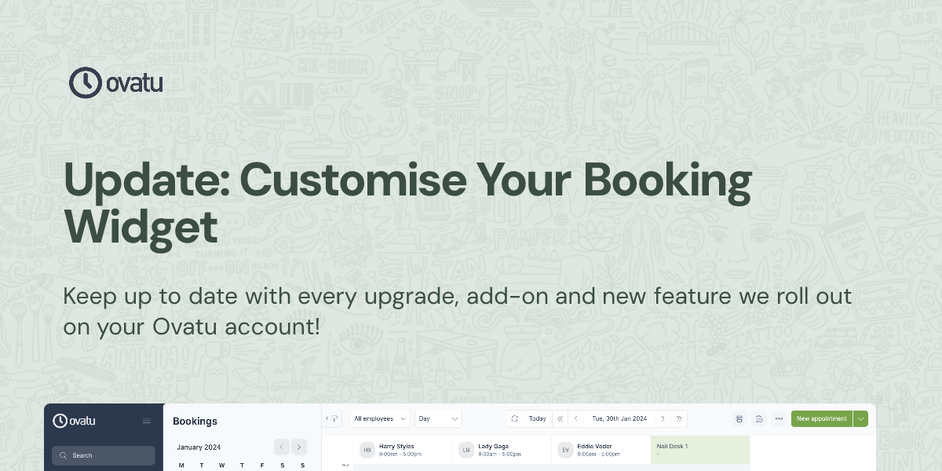The height and width of the screenshot is (471, 942).
Task: Click the schedule settings icon beside the printer
Action: click(x=758, y=418)
